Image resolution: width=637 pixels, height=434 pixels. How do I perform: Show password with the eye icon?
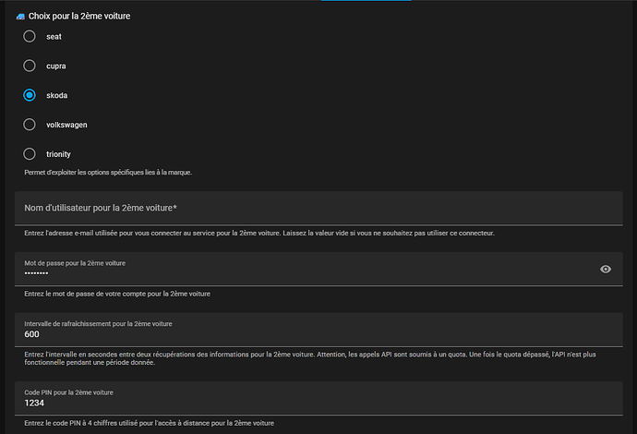tap(606, 269)
